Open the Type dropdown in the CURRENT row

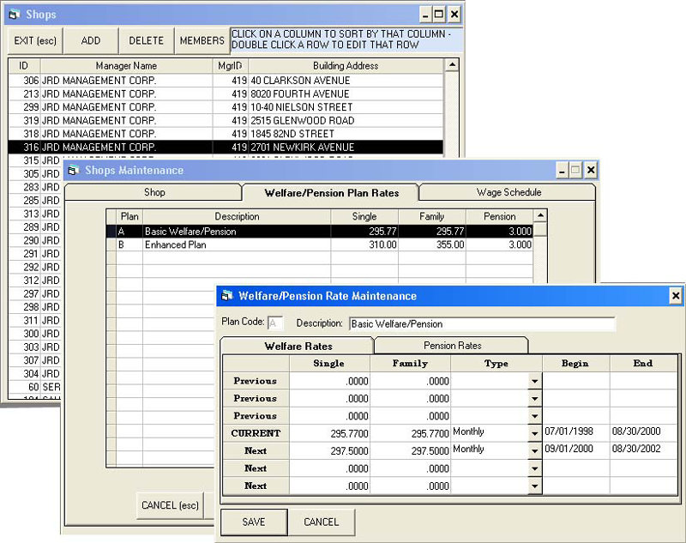[x=534, y=434]
